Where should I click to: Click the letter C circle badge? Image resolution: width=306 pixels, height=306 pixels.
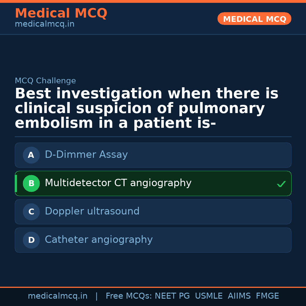[x=31, y=212]
